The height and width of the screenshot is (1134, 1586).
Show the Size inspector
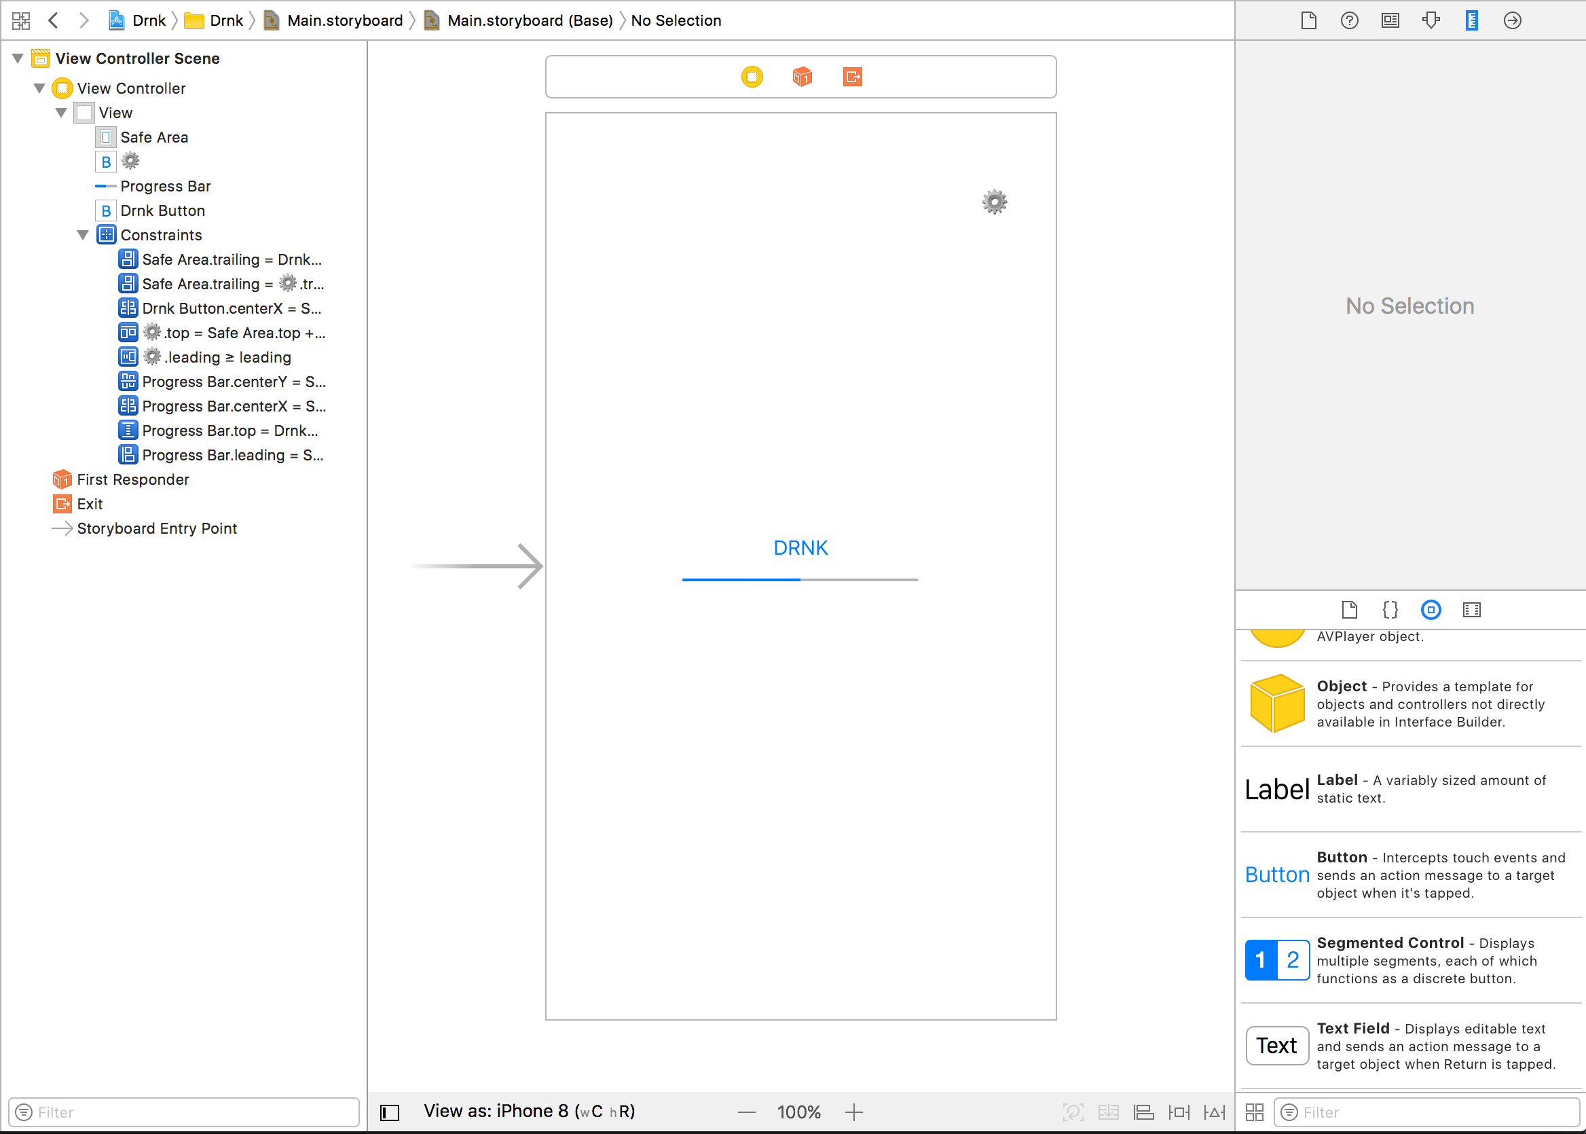(x=1471, y=20)
